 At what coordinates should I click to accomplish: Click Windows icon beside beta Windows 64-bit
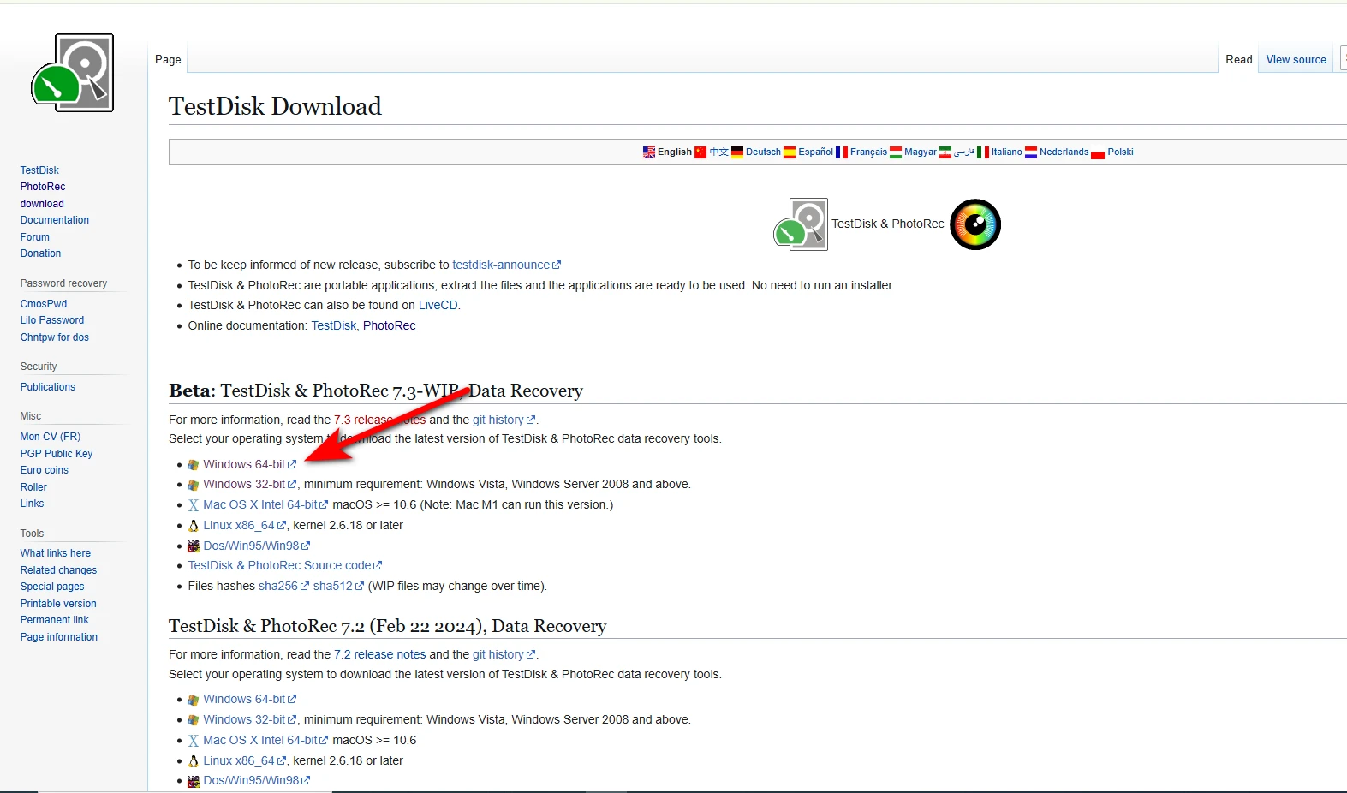click(194, 465)
